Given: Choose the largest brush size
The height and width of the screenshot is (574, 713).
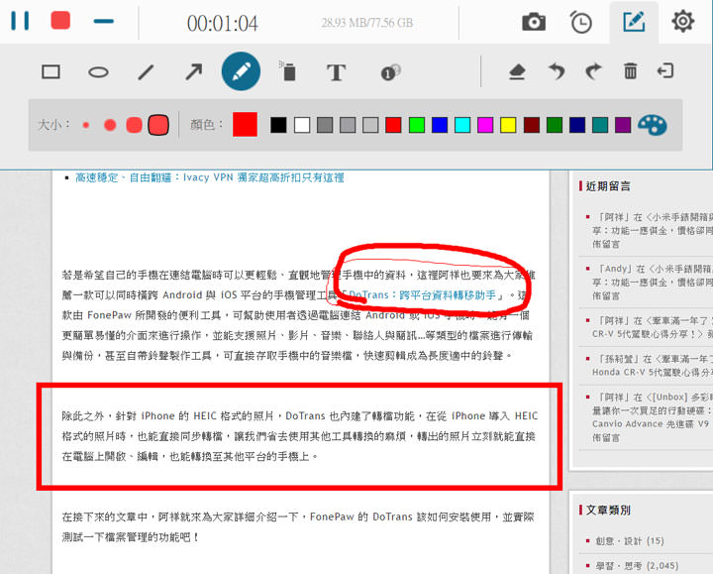Looking at the screenshot, I should coord(158,125).
